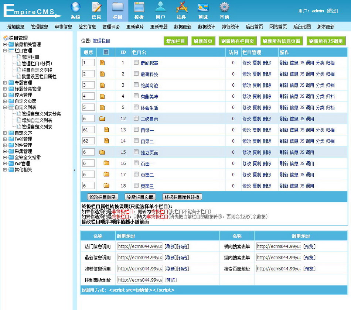Click the folder icon in 页面二 row
The height and width of the screenshot is (310, 351).
pos(106,174)
